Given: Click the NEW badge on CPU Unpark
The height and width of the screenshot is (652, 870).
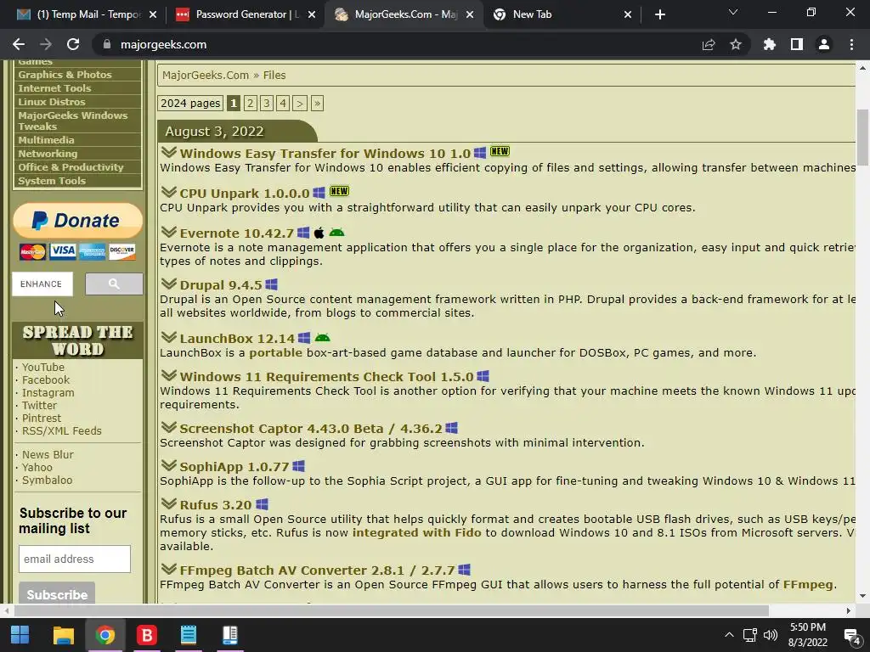Looking at the screenshot, I should click(339, 191).
